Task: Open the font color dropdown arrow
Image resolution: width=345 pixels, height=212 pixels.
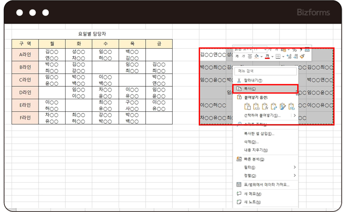Action: click(x=273, y=56)
